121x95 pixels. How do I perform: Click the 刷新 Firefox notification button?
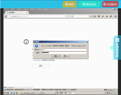click(x=109, y=90)
